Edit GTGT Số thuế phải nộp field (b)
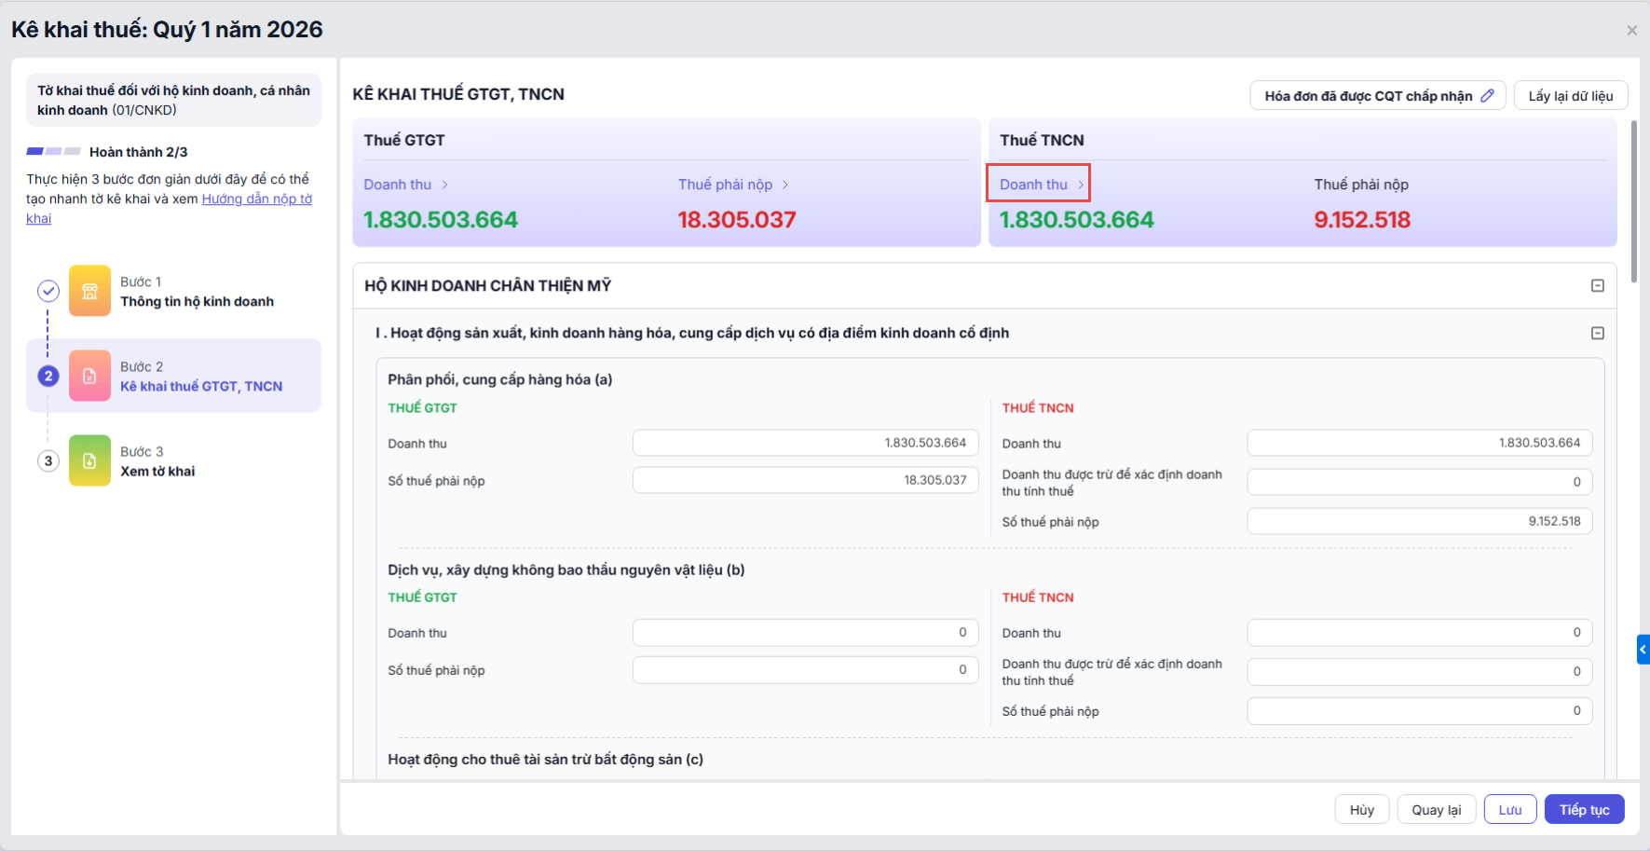1650x851 pixels. coord(806,669)
